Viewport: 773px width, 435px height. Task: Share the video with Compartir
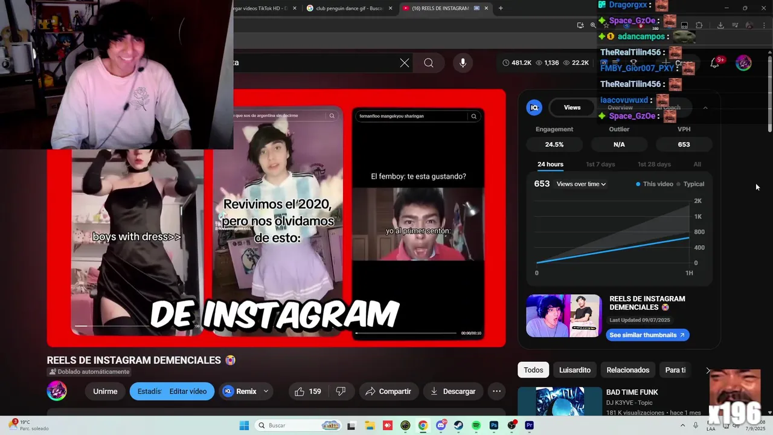388,391
